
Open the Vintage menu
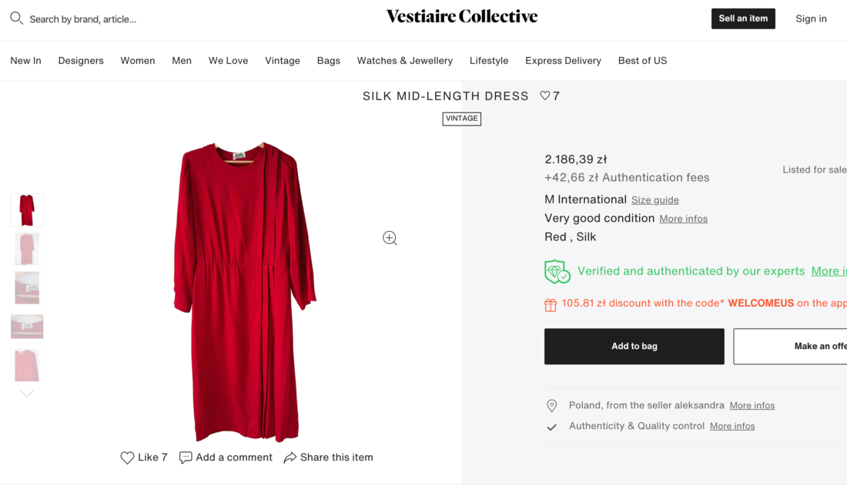coord(283,61)
